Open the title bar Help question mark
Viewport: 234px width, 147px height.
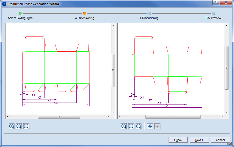coord(216,3)
